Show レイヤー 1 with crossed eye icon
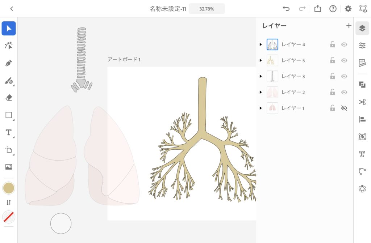The image size is (371, 243). [x=344, y=108]
